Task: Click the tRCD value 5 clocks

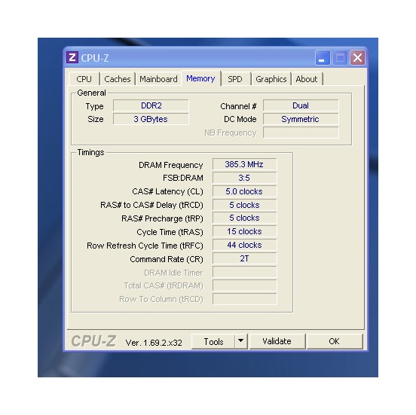Action: 244,205
